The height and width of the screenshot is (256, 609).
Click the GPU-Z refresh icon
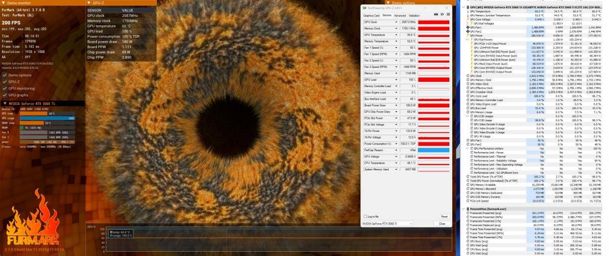coord(442,15)
